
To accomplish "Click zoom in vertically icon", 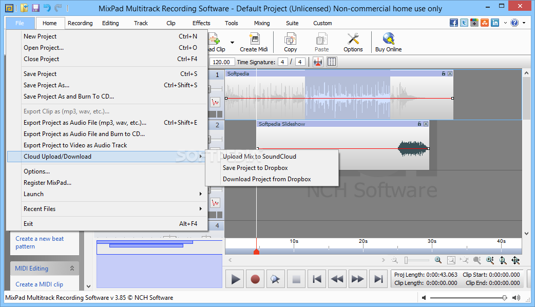I will click(490, 260).
